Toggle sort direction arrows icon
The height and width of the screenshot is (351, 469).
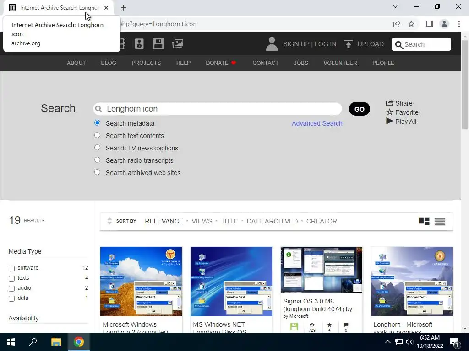point(109,221)
